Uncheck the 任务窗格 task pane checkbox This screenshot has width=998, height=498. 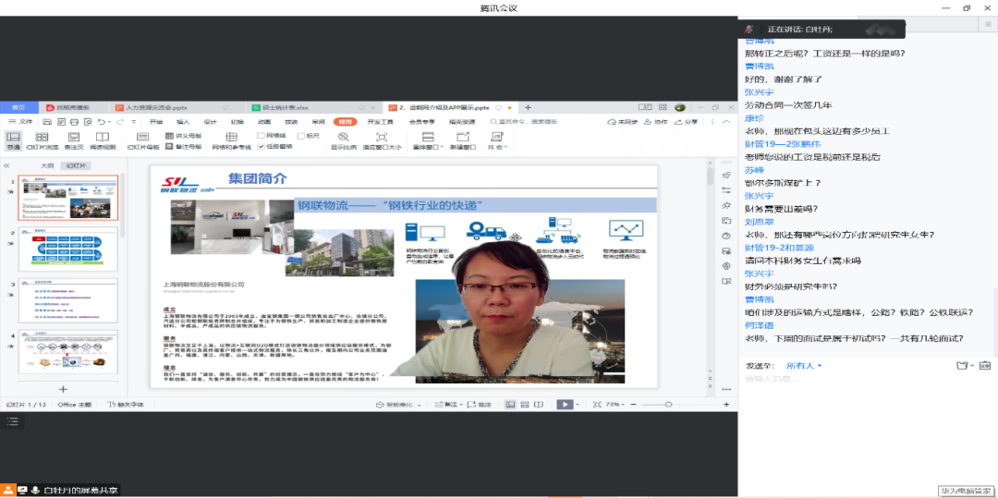[x=261, y=146]
